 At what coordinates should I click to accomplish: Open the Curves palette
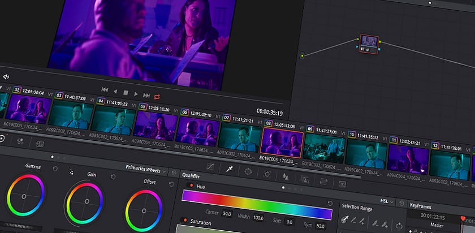click(x=210, y=166)
